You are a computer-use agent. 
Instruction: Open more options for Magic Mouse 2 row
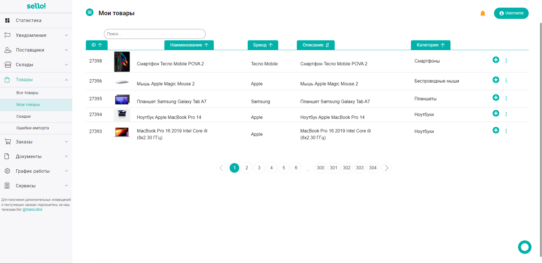pyautogui.click(x=506, y=81)
